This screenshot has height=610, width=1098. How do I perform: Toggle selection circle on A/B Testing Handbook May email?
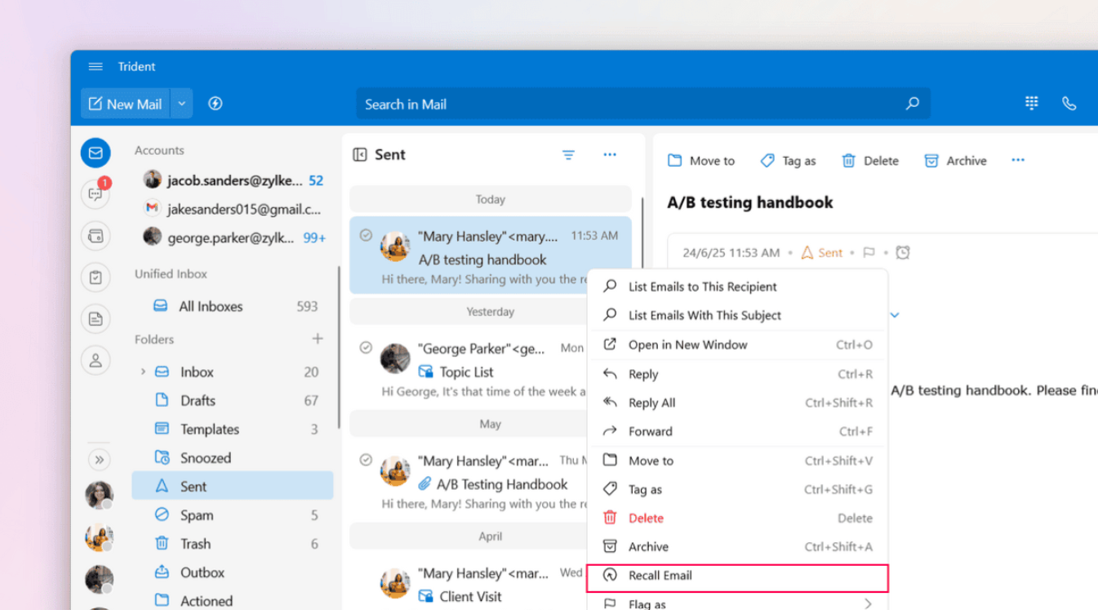coord(367,460)
